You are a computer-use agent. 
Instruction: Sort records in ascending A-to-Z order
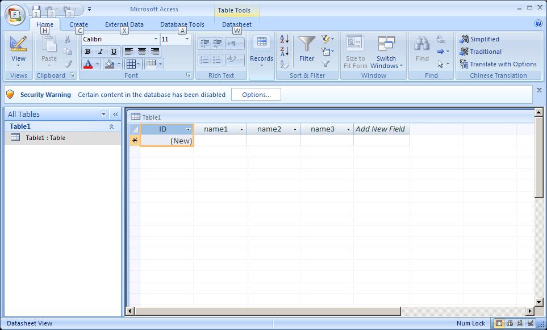(x=285, y=39)
